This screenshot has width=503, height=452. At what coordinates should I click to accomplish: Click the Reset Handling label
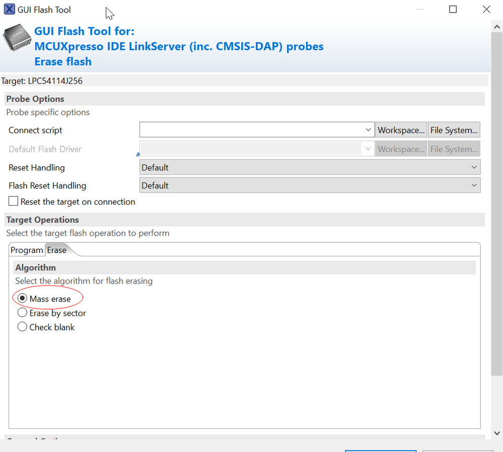pyautogui.click(x=37, y=167)
